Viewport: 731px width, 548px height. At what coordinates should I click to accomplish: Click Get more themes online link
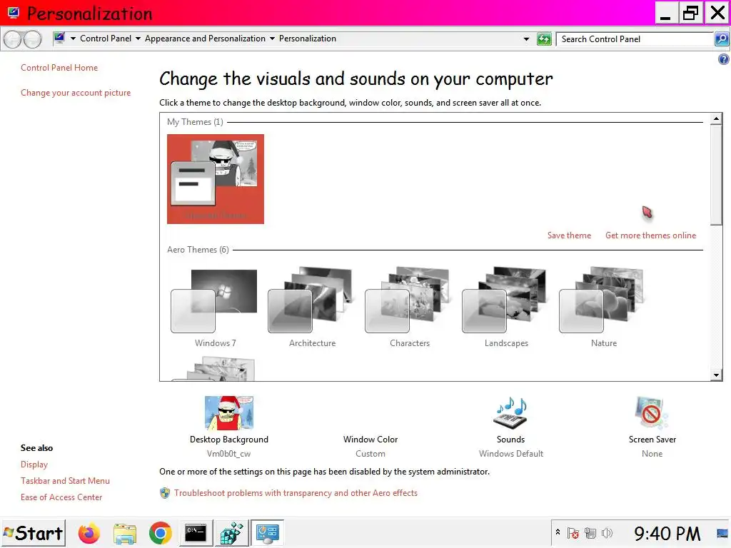tap(650, 235)
